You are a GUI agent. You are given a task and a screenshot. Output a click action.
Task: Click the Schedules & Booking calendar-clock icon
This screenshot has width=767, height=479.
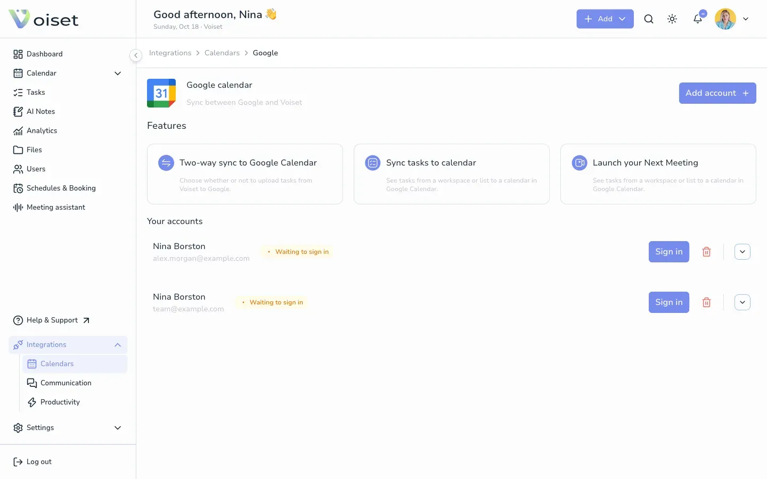[18, 188]
